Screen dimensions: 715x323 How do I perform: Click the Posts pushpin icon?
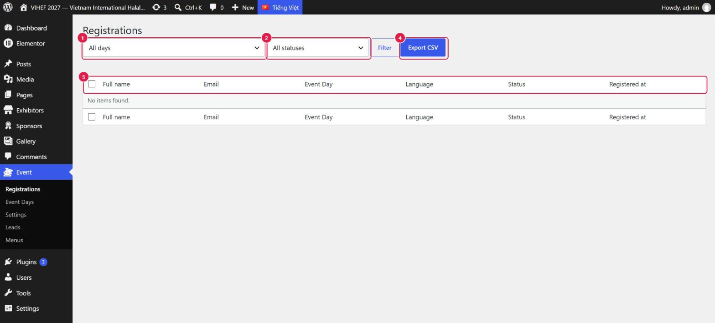(8, 64)
